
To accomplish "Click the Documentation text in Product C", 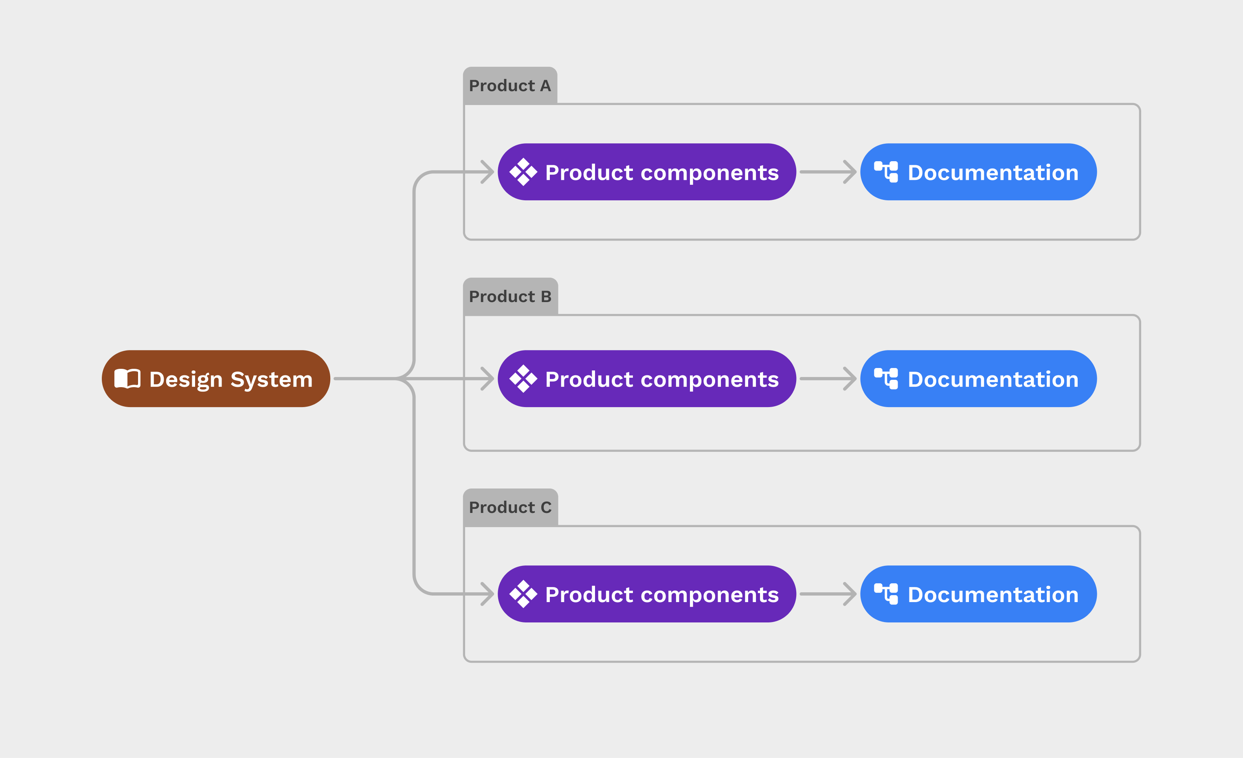I will point(993,595).
